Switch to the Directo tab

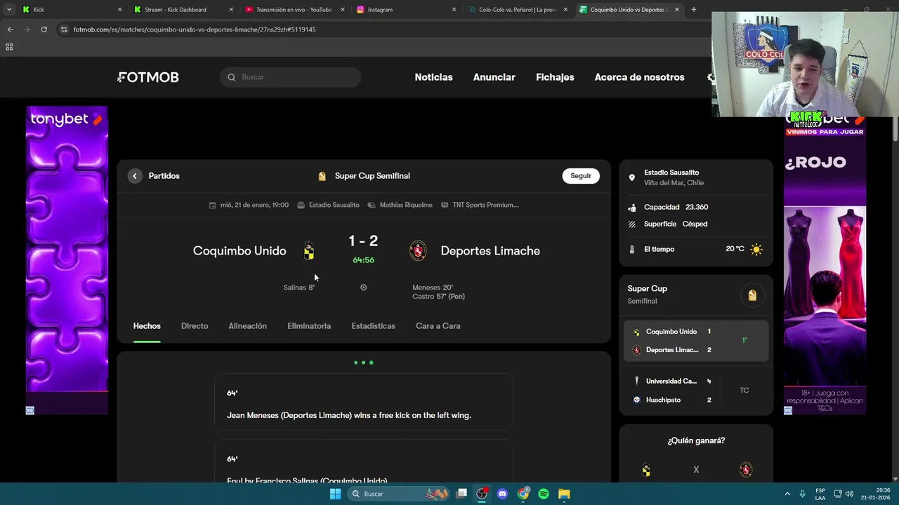click(x=195, y=326)
